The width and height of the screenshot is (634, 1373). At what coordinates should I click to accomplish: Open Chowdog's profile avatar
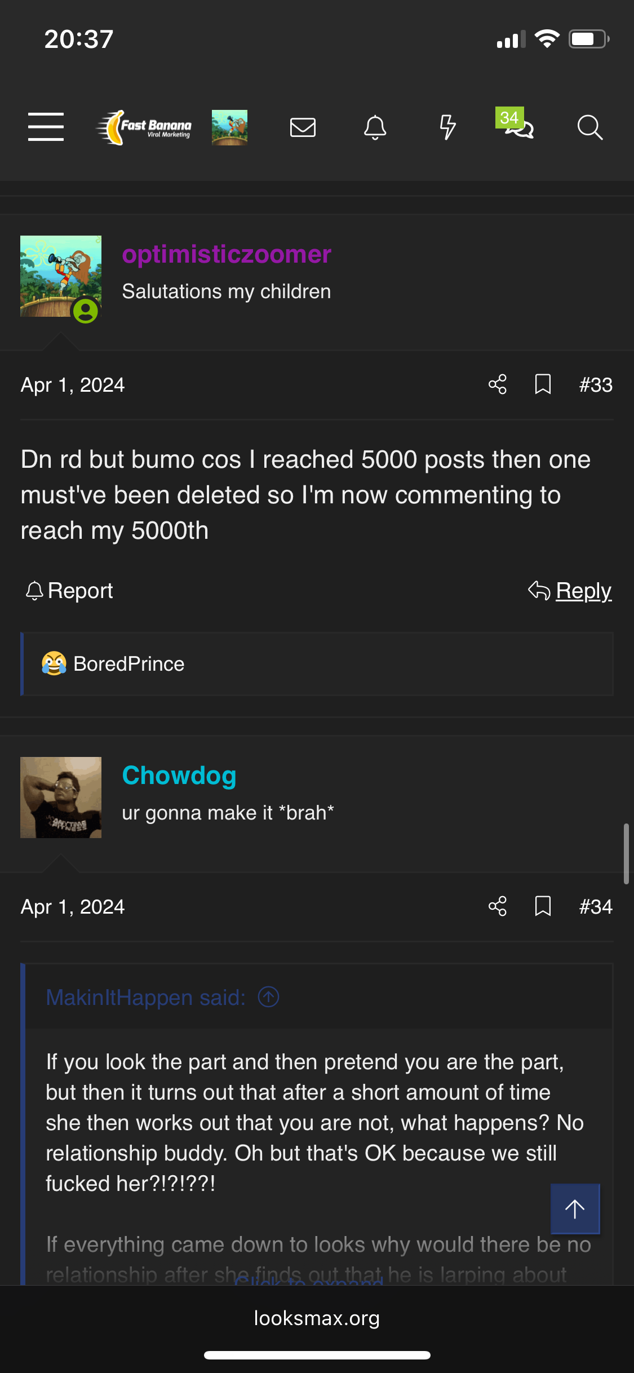pos(61,798)
